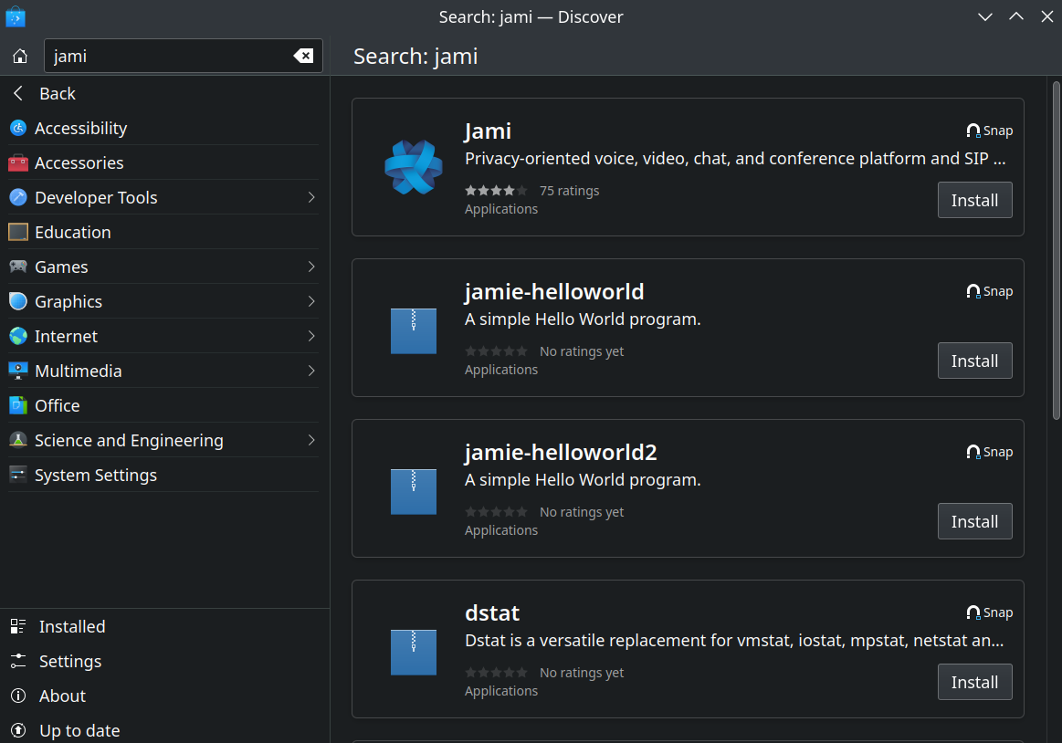Viewport: 1062px width, 743px height.
Task: Expand the Multimedia subcategories chevron
Action: click(x=311, y=371)
